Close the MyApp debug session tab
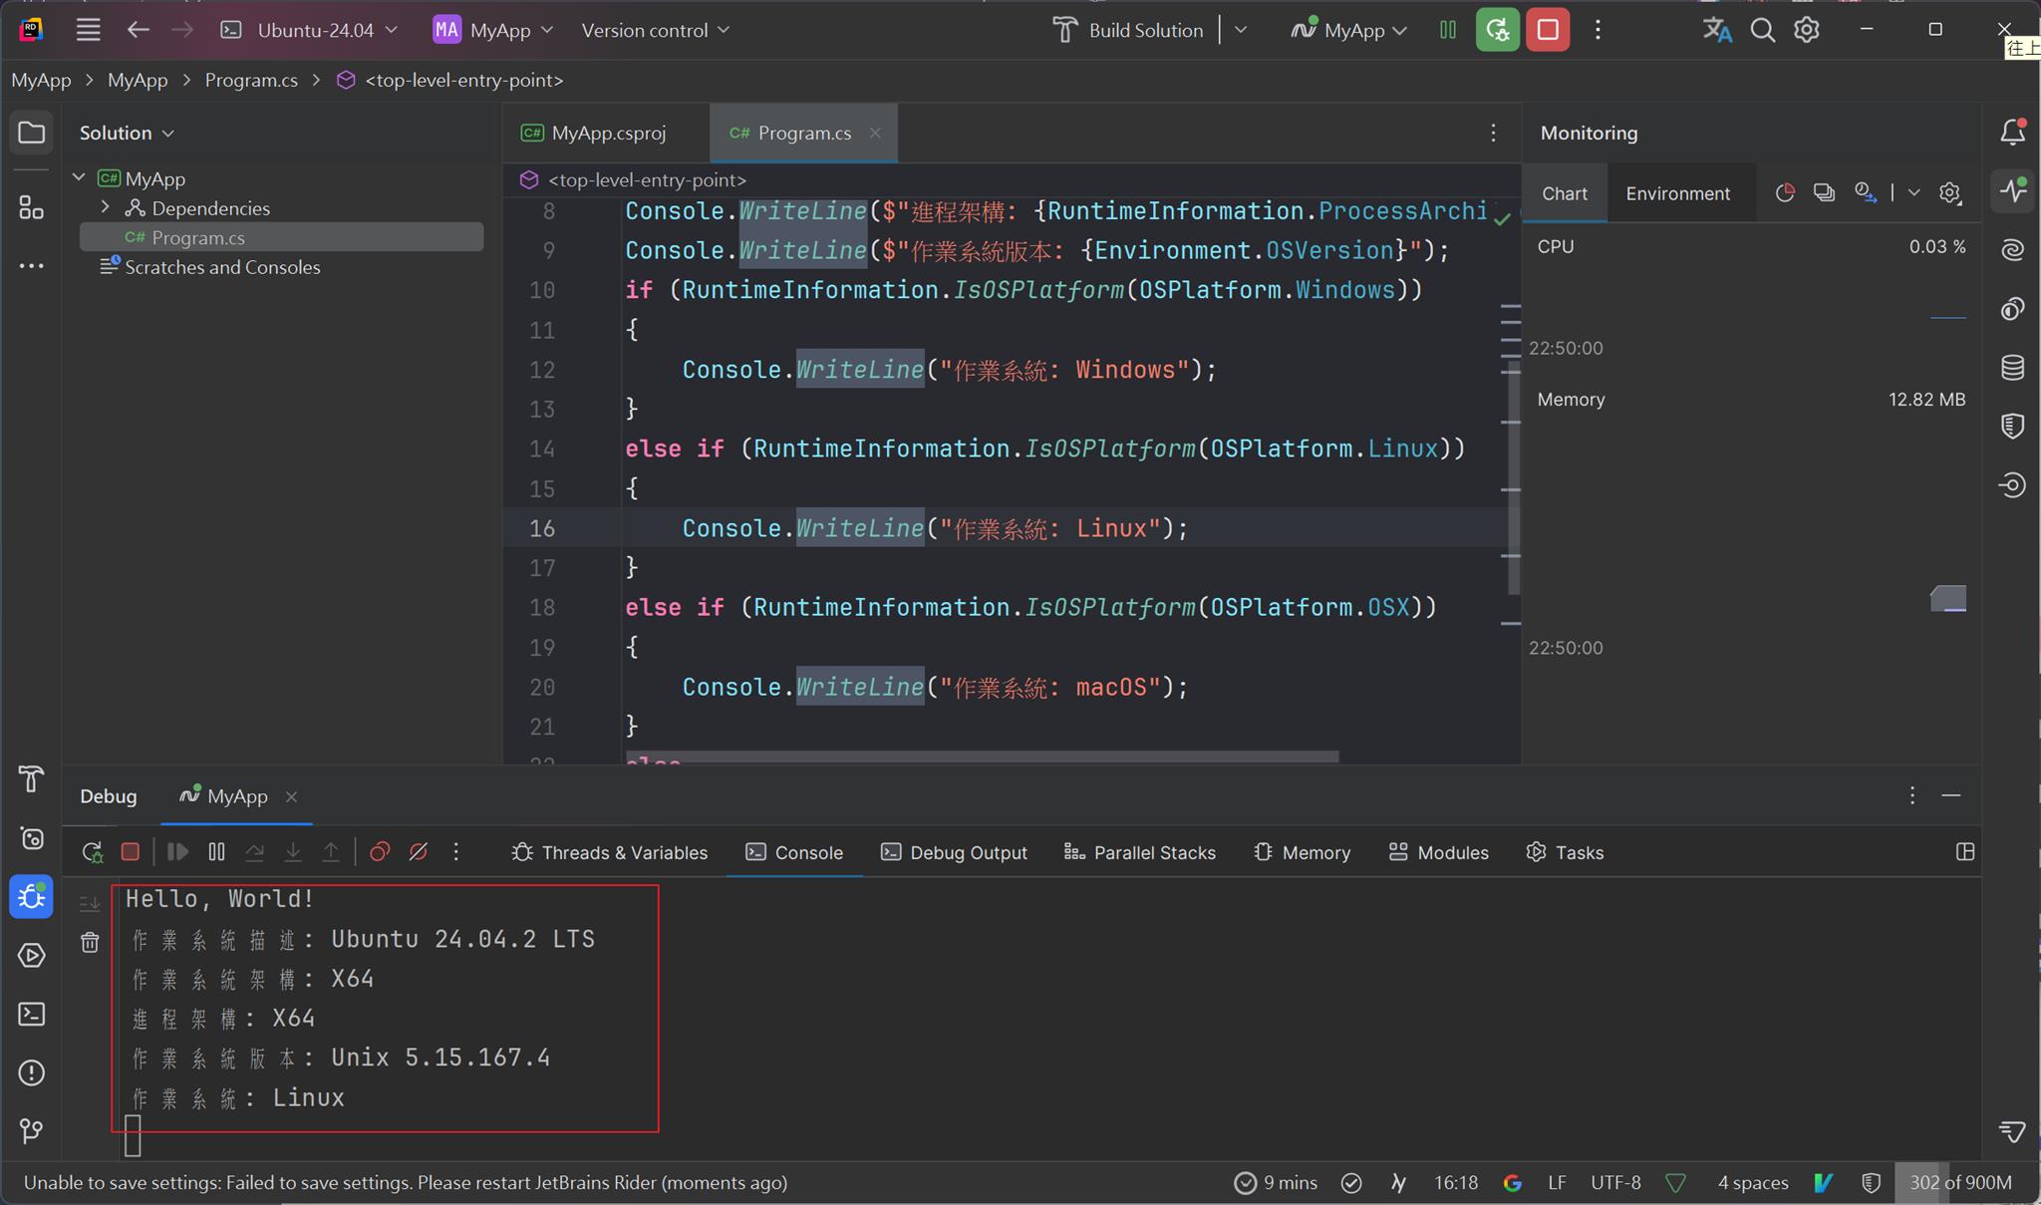The height and width of the screenshot is (1205, 2041). 291,796
